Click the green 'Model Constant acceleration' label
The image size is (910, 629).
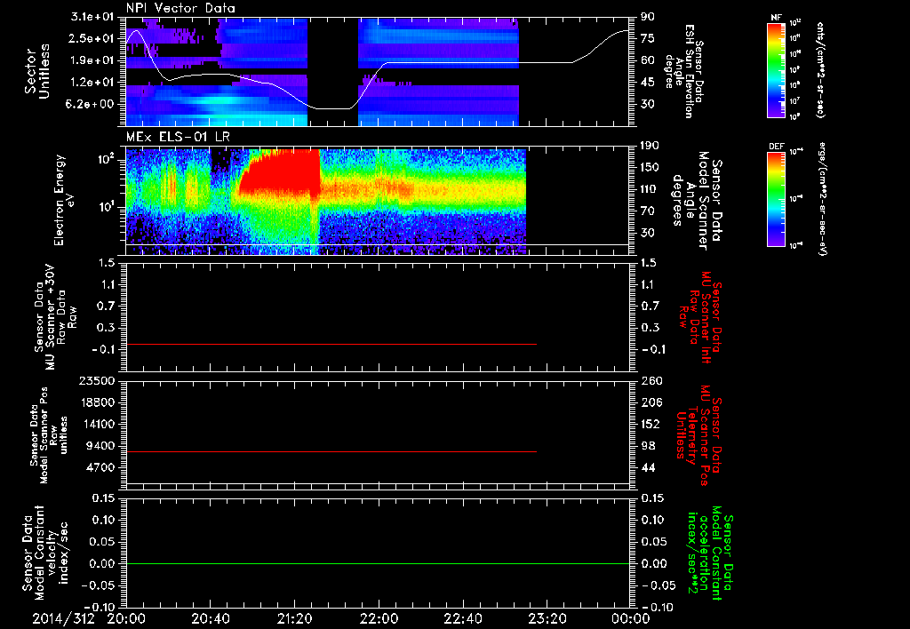(x=710, y=553)
